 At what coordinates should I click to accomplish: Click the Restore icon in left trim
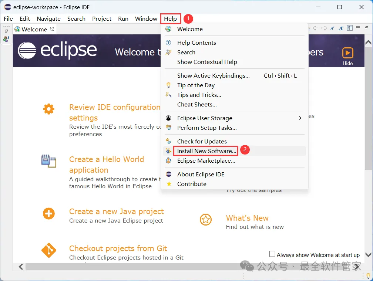(x=6, y=31)
